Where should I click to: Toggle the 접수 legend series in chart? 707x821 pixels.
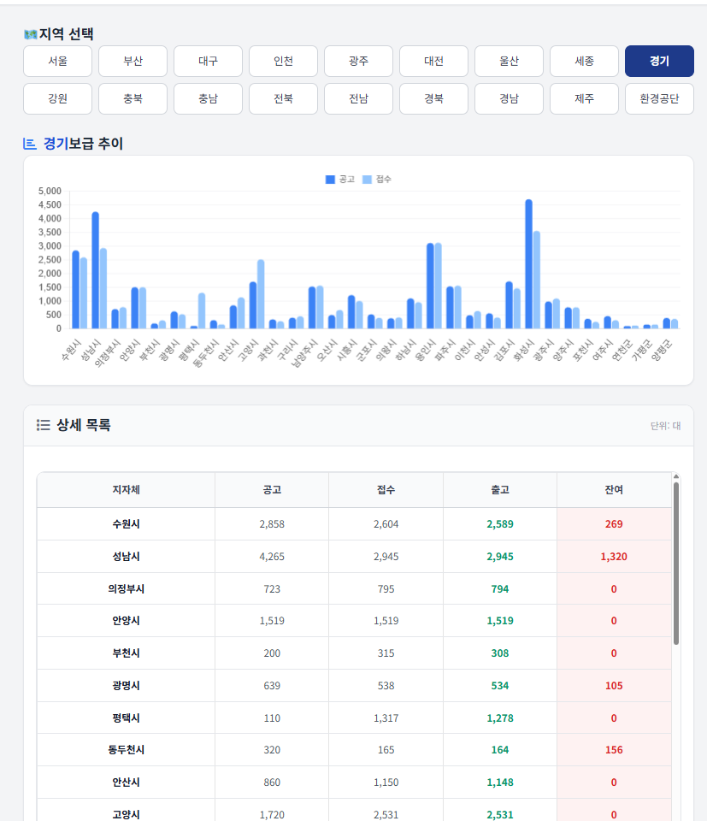pyautogui.click(x=377, y=180)
